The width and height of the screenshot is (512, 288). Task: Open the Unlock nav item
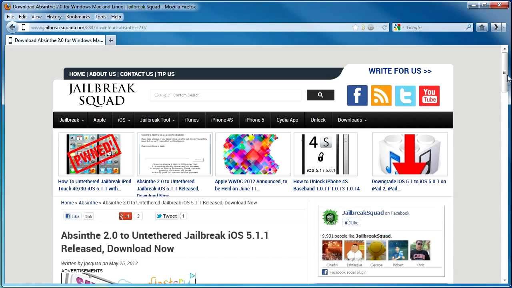tap(318, 120)
